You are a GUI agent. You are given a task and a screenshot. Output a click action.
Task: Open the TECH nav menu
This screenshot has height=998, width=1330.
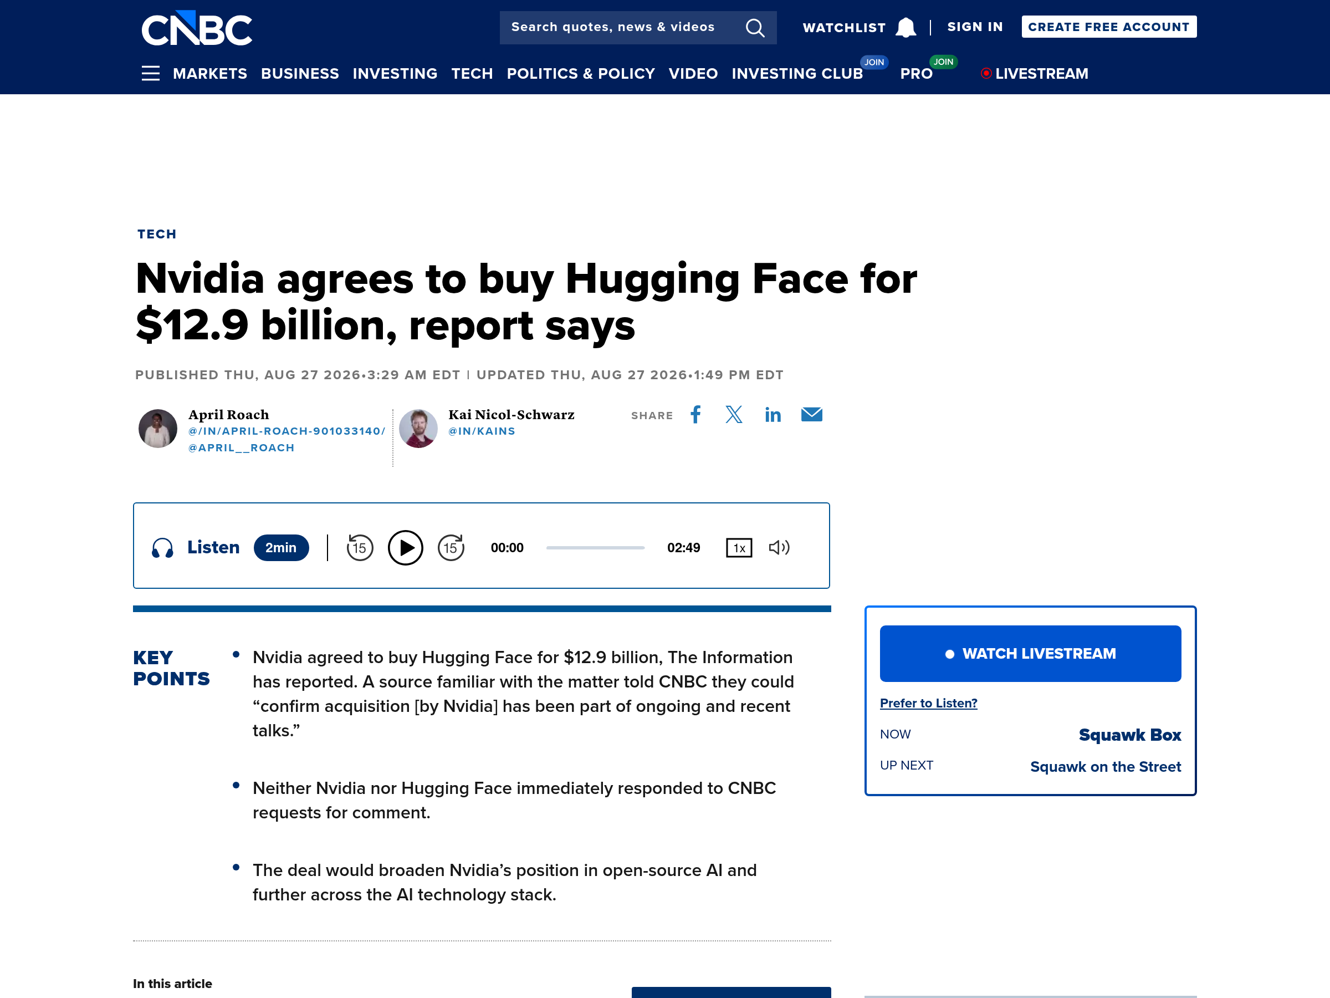tap(472, 73)
